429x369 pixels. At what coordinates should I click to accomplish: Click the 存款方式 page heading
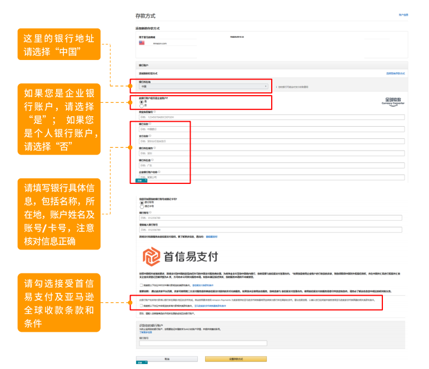[x=145, y=16]
